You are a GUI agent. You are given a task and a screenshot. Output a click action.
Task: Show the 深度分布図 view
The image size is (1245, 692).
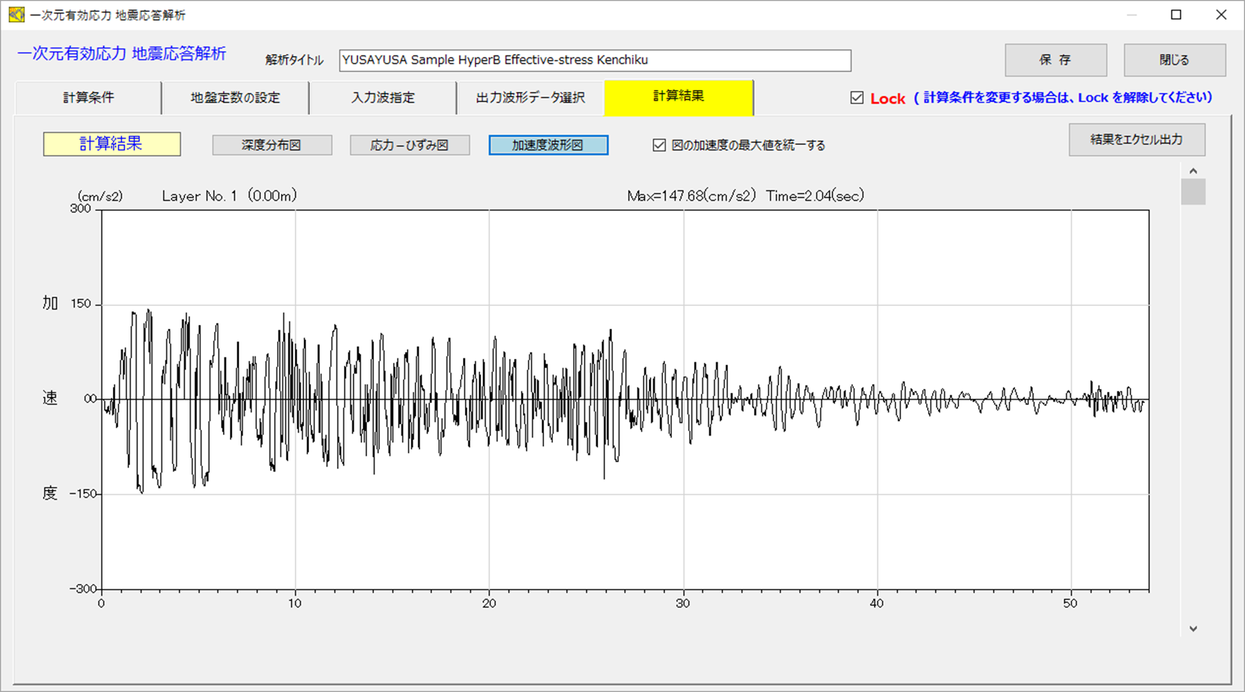272,145
